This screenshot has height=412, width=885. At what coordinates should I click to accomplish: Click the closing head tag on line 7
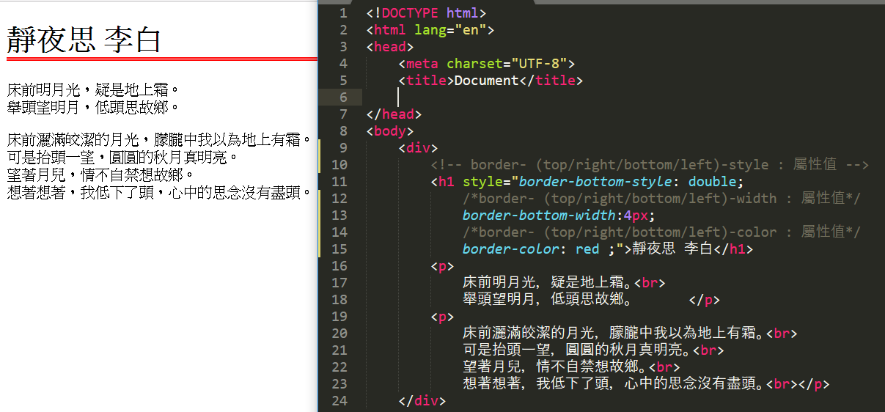click(x=394, y=114)
